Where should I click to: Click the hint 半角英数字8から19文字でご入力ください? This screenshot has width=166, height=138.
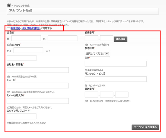(27, 123)
